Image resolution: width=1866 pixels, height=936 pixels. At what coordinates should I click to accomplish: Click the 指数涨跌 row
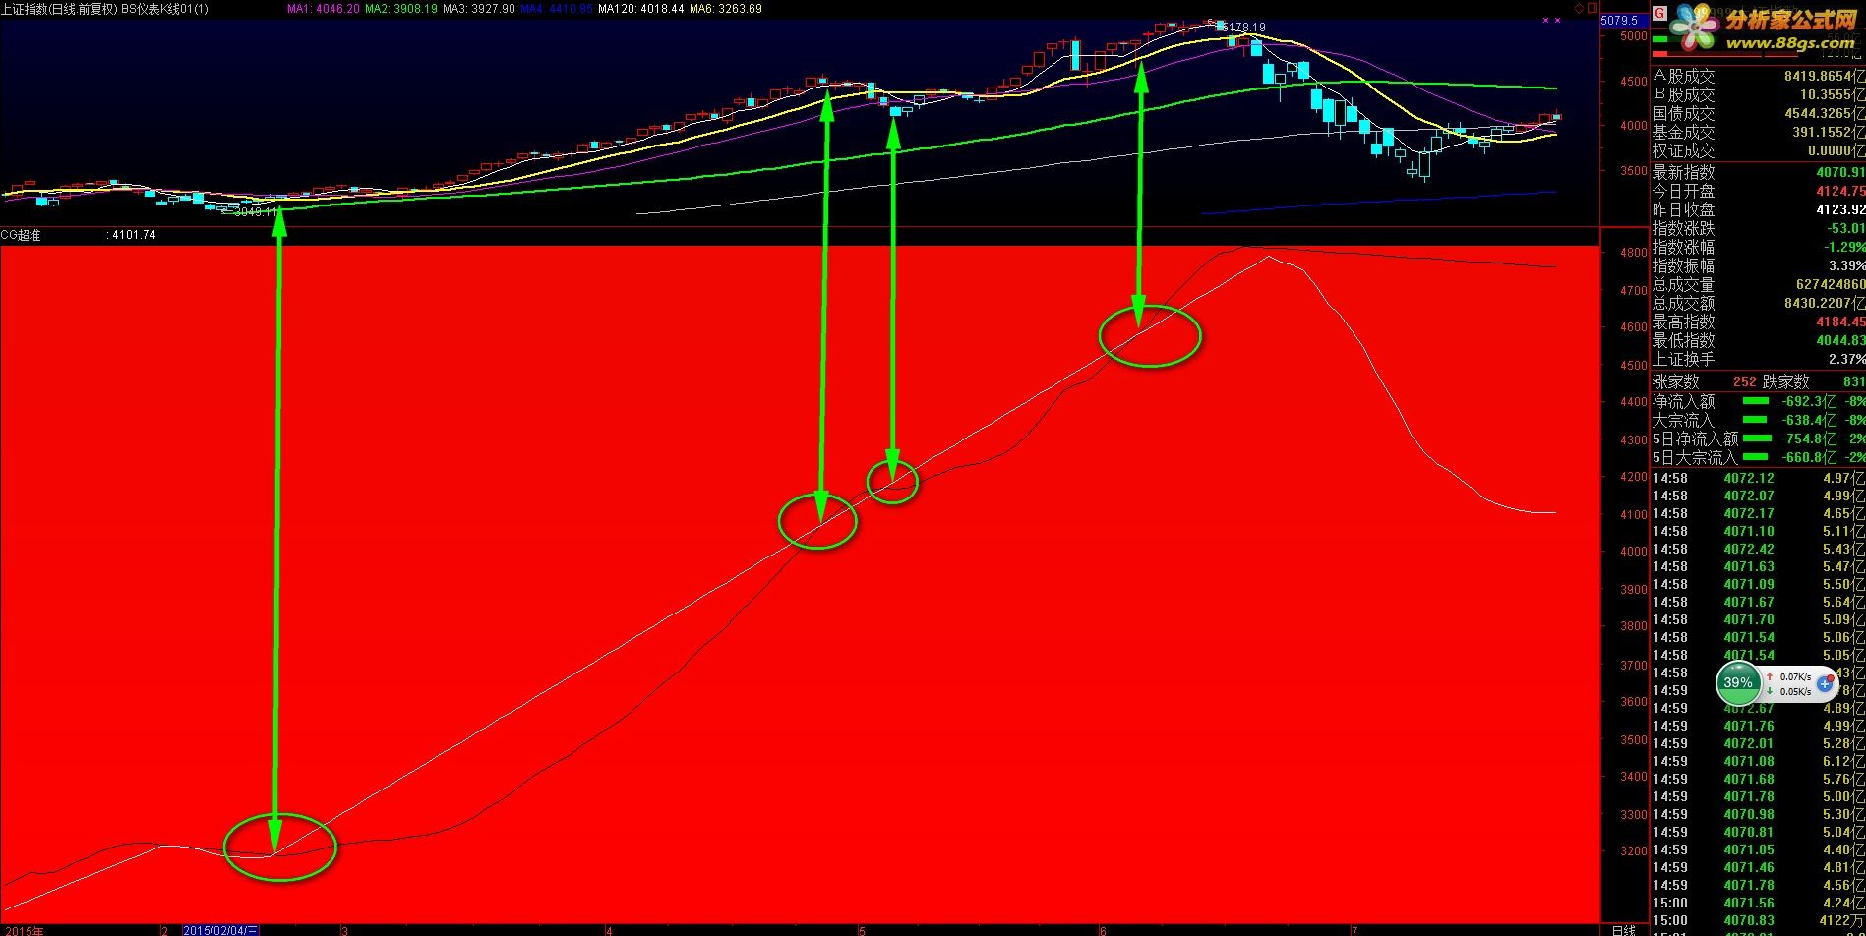1759,228
